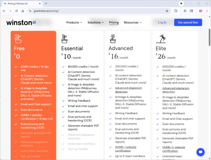Reload the page
Viewport: 211px width, 160px height.
click(x=16, y=11)
